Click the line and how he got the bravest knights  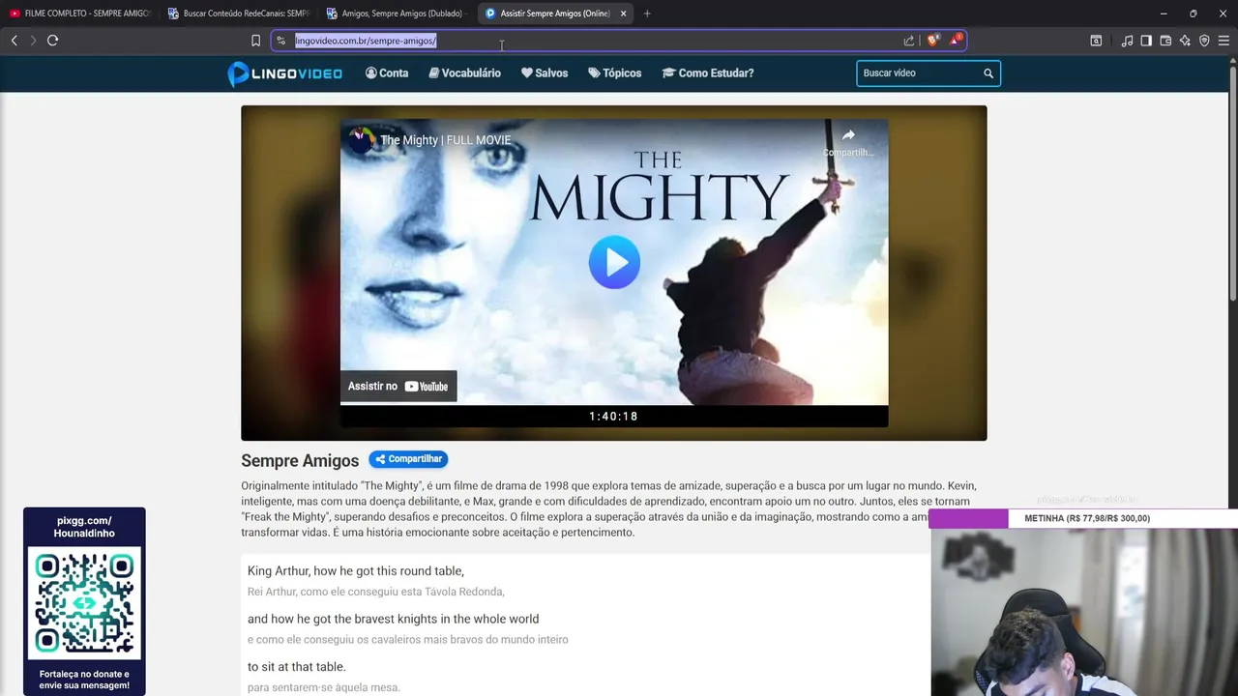click(x=394, y=620)
